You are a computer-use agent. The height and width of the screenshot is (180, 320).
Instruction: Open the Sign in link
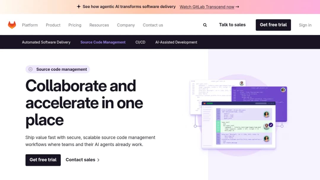[x=305, y=25]
